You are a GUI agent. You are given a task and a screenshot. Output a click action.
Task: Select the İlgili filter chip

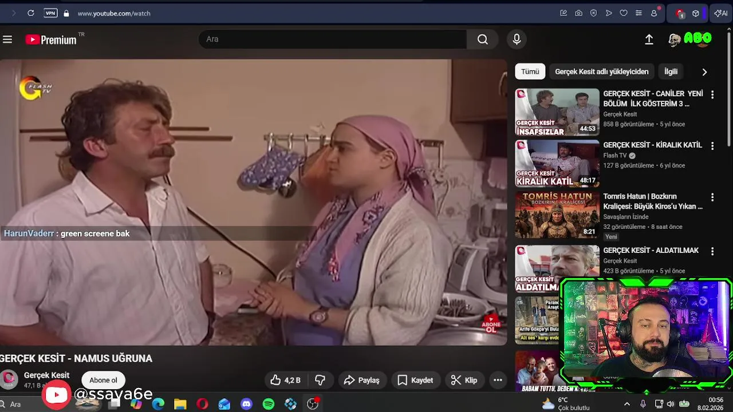pos(671,72)
